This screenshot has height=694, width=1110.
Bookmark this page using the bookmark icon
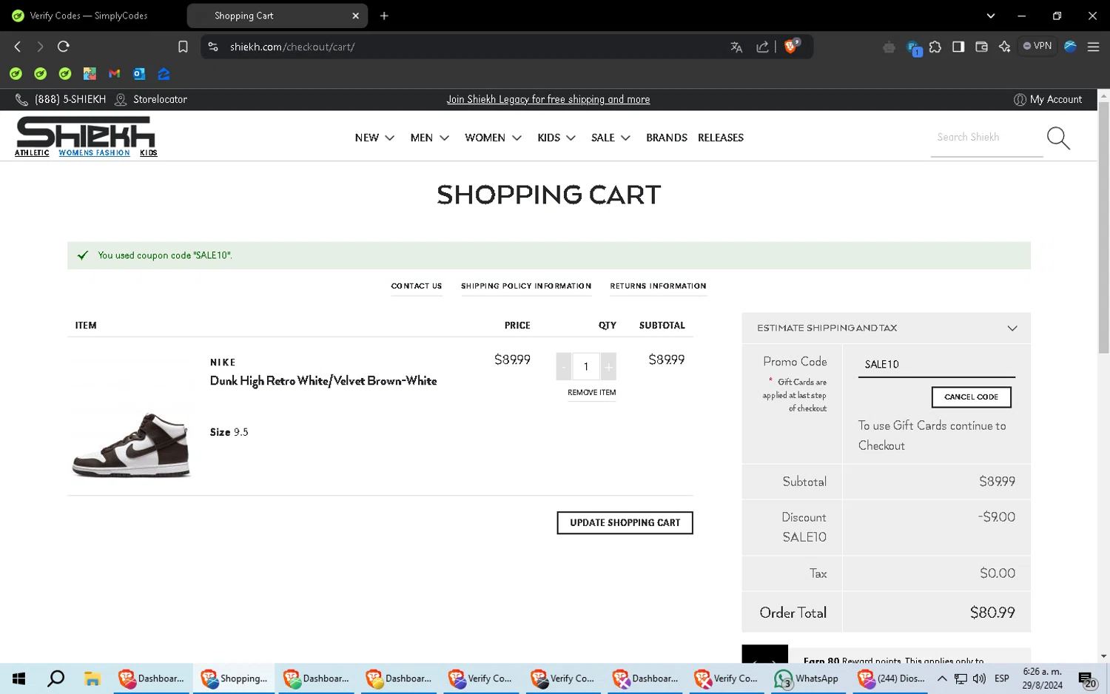(x=183, y=47)
